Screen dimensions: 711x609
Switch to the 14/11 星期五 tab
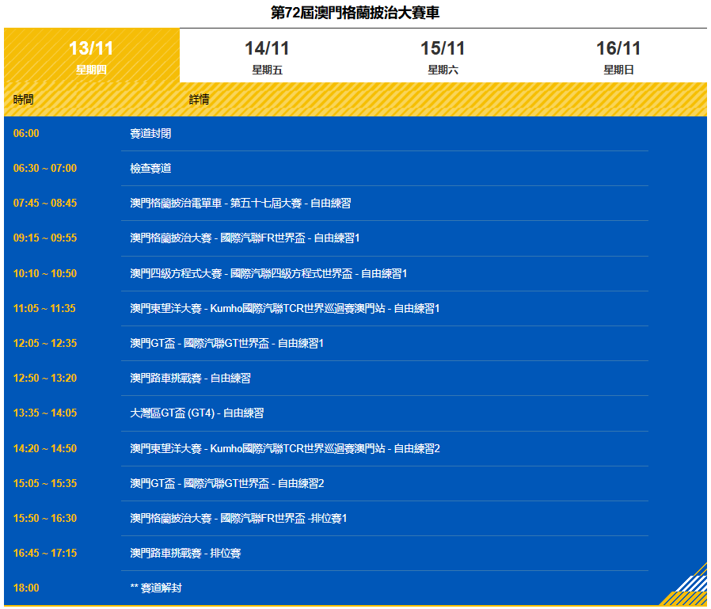[x=267, y=56]
